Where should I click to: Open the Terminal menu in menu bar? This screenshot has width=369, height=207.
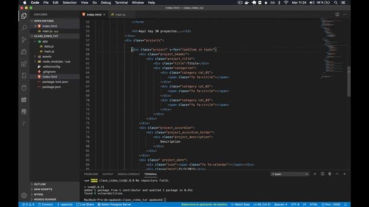121,2
